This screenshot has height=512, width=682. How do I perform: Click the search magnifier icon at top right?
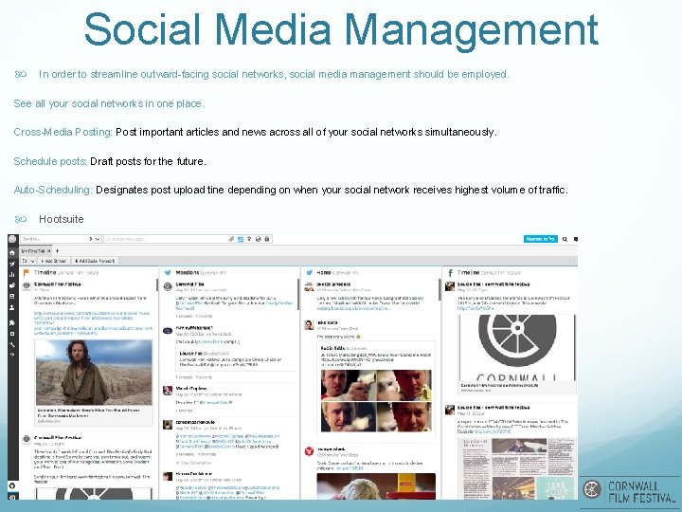pyautogui.click(x=565, y=239)
